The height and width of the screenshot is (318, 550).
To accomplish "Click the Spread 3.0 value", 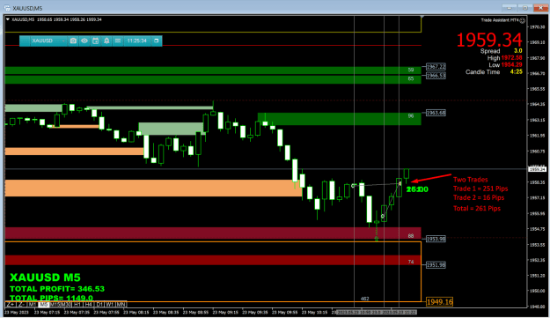I will pyautogui.click(x=517, y=51).
